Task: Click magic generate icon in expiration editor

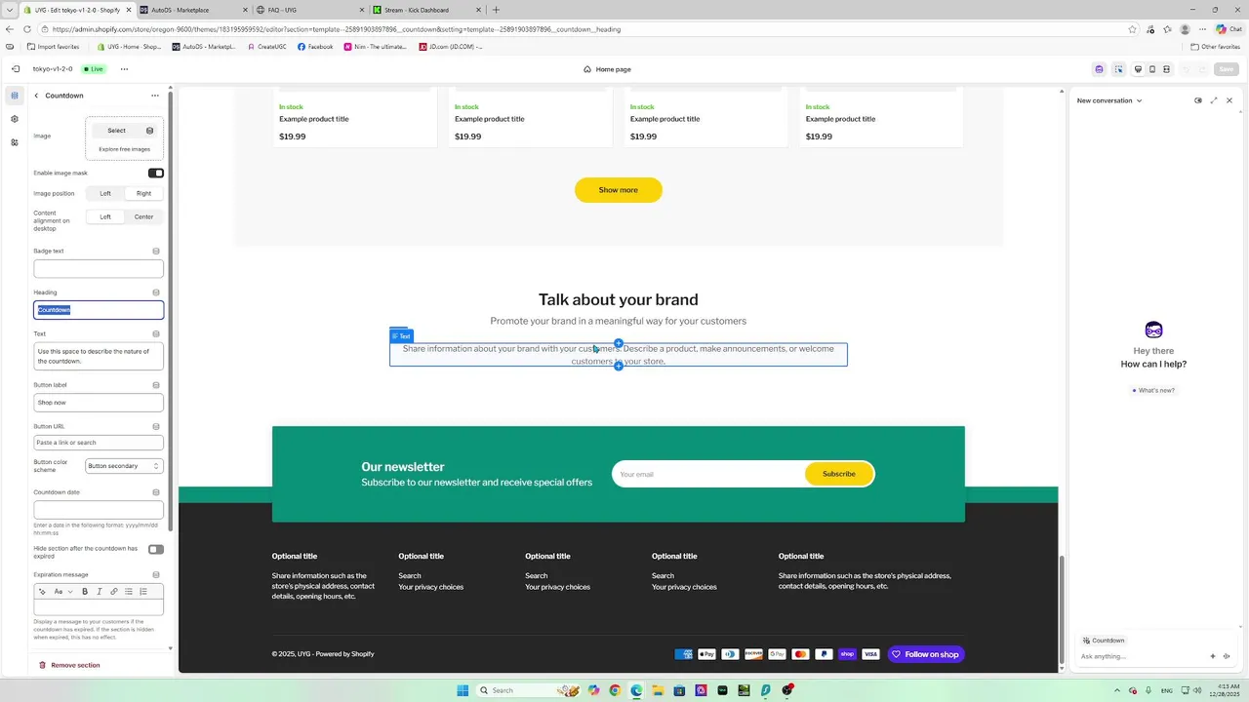Action: click(42, 591)
